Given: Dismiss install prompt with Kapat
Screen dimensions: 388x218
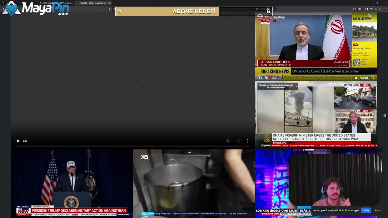Looking at the screenshot, I should point(378,210).
